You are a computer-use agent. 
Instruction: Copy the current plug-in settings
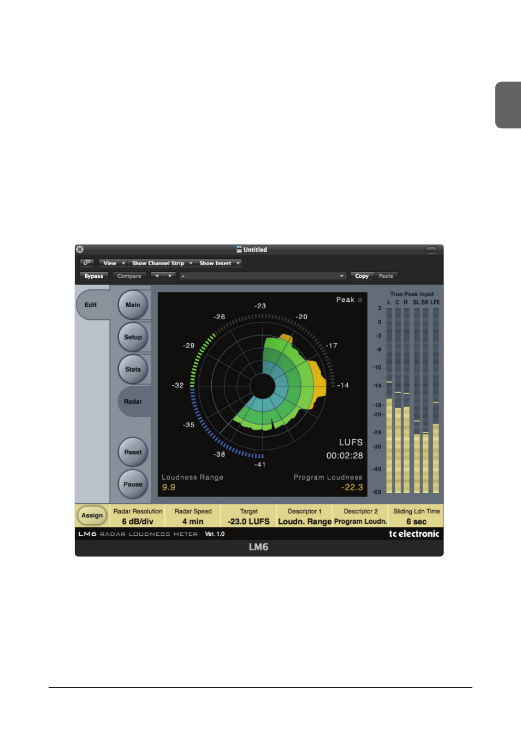click(x=362, y=276)
